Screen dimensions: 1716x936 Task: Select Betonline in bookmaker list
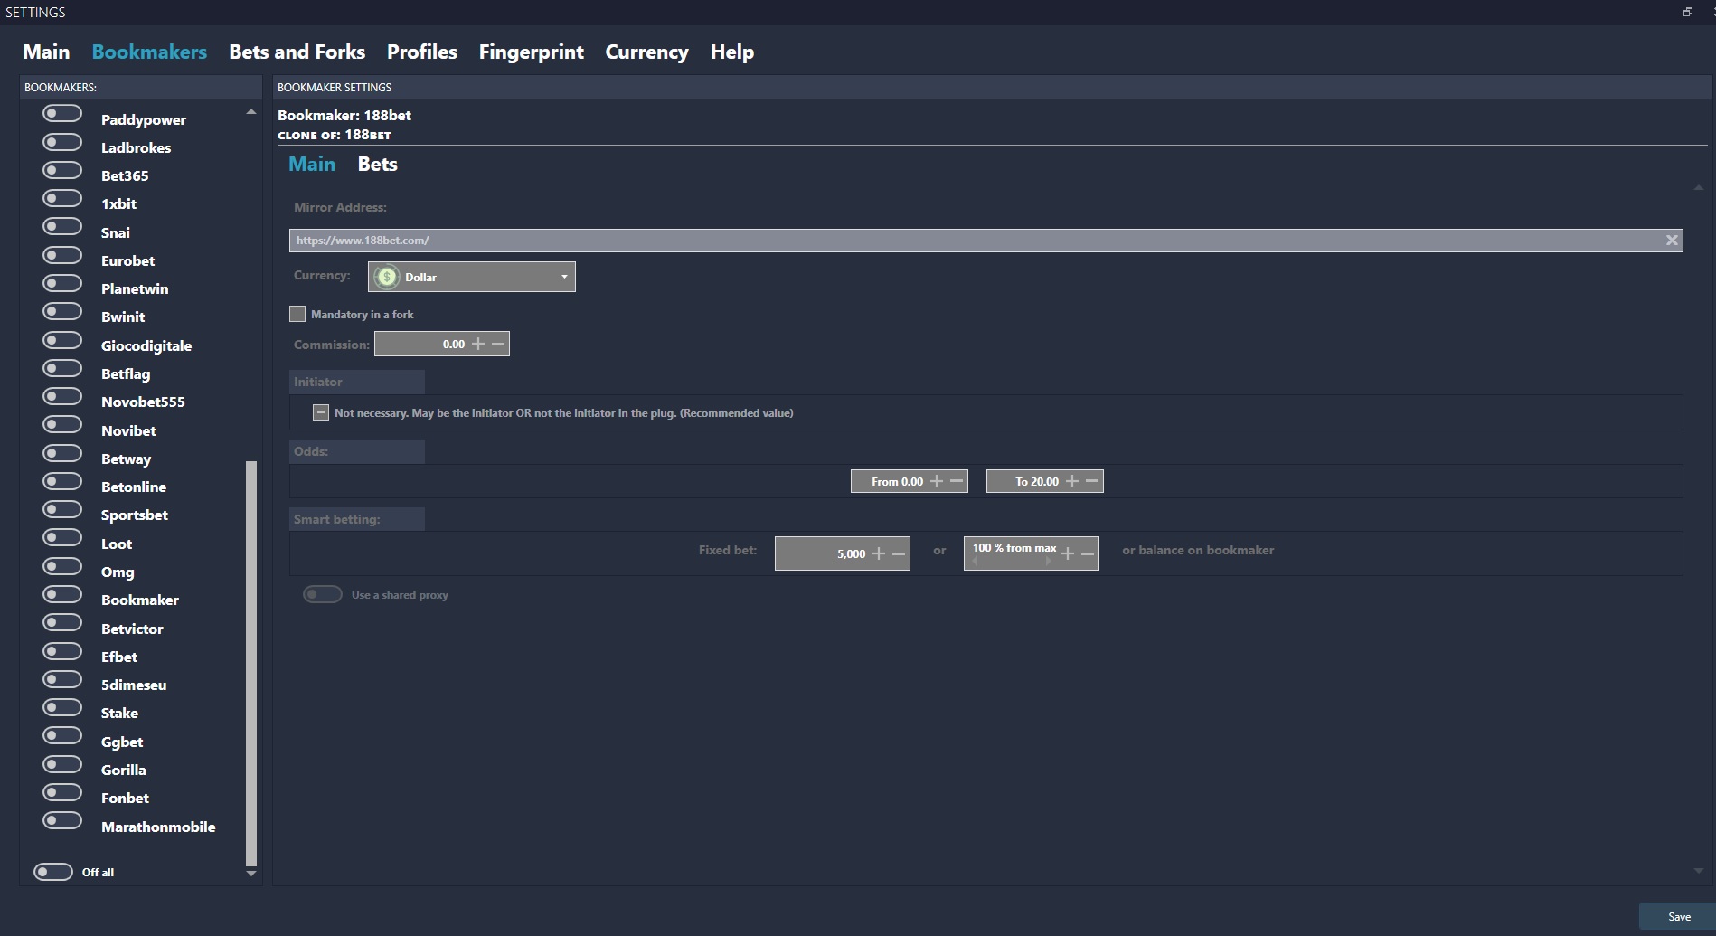tap(134, 487)
